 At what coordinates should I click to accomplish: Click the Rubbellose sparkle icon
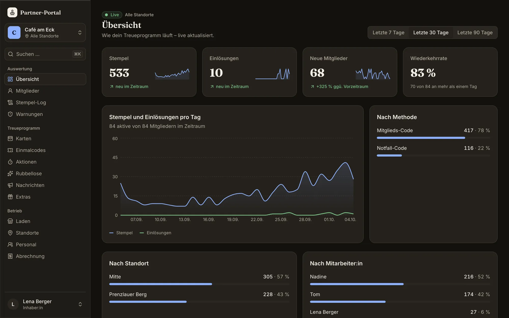coord(10,174)
